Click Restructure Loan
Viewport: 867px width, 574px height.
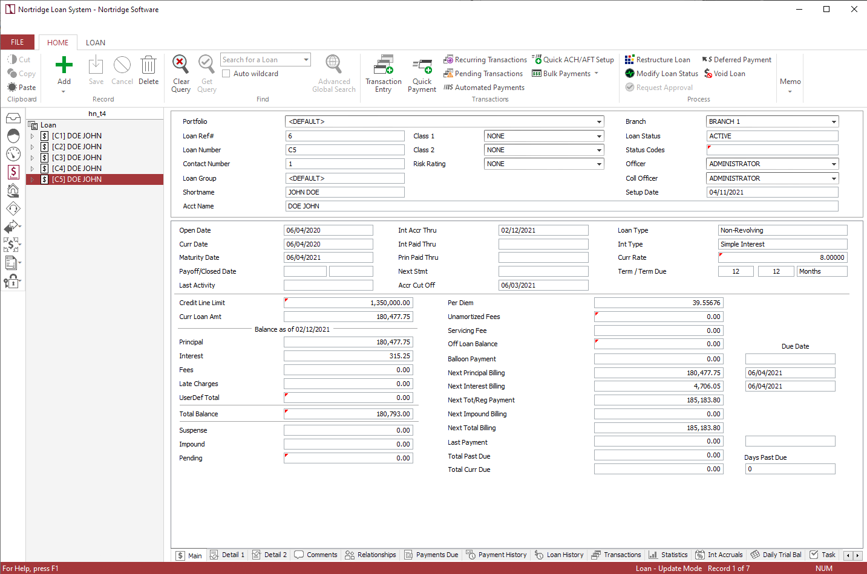click(658, 60)
